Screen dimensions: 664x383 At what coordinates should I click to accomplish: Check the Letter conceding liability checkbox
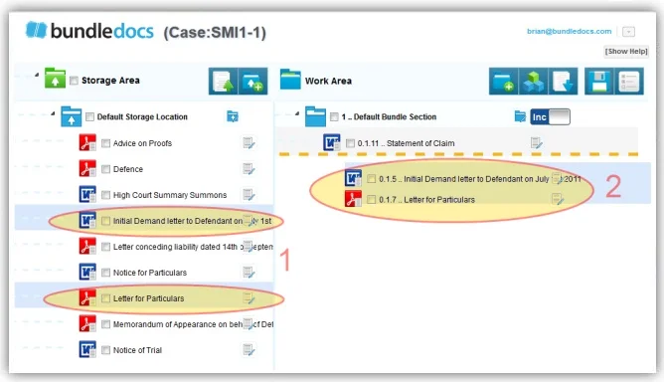[x=106, y=247]
